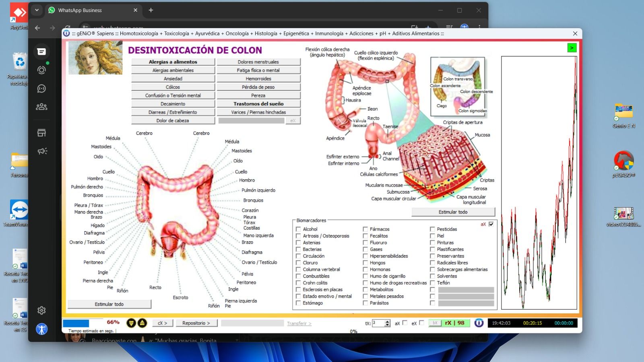The height and width of the screenshot is (362, 644).
Task: Open WhatsApp advertise megaphone icon
Action: pyautogui.click(x=41, y=151)
